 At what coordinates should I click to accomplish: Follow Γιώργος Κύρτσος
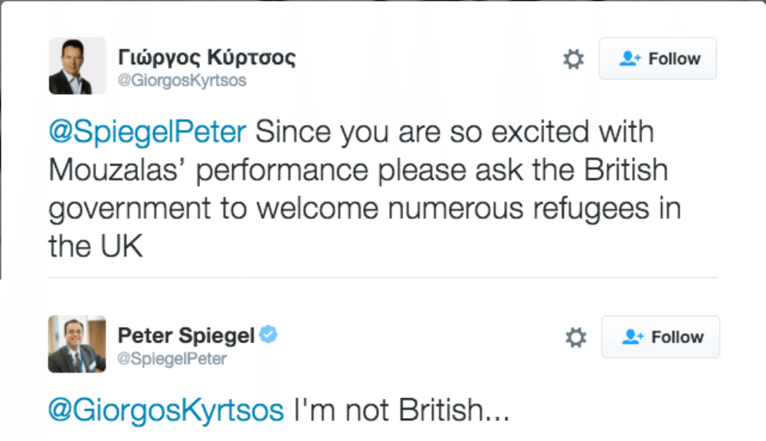coord(658,59)
